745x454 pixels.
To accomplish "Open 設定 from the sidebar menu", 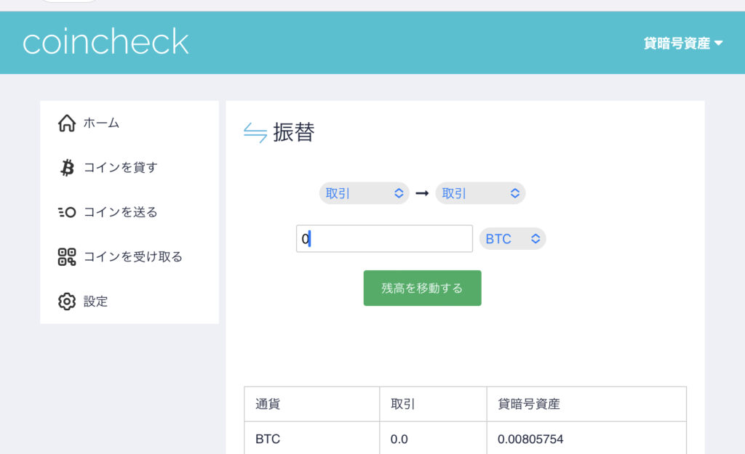I will (x=95, y=301).
